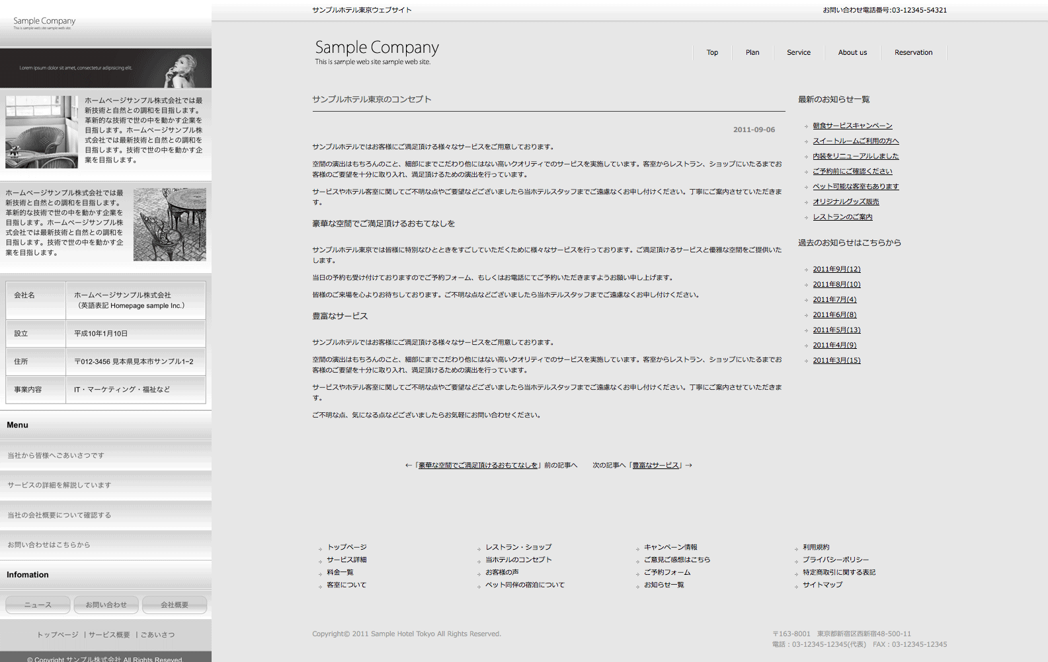The width and height of the screenshot is (1048, 662).
Task: View the 2011年9月(12) archive
Action: pos(836,269)
